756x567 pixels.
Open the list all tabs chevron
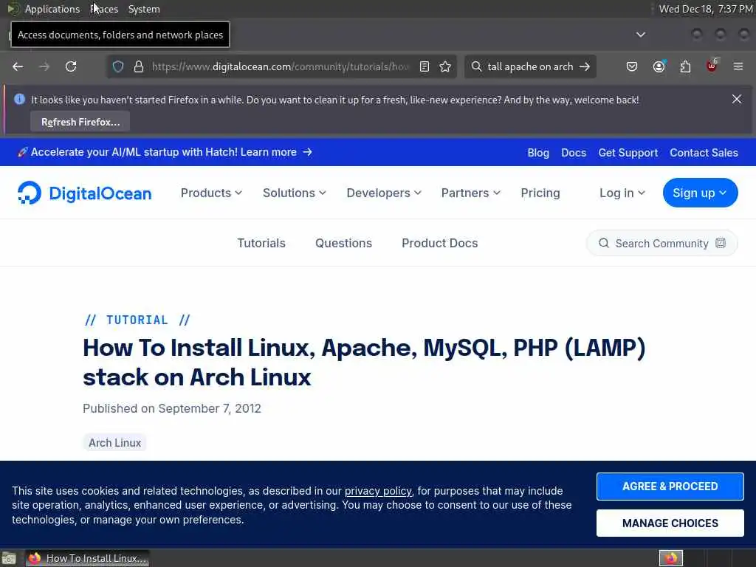coord(641,35)
